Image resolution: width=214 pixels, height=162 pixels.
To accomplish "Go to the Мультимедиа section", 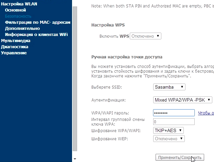I will tap(16, 41).
